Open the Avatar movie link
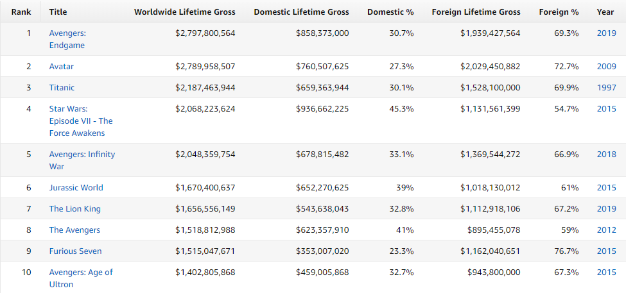This screenshot has width=626, height=293. (62, 66)
